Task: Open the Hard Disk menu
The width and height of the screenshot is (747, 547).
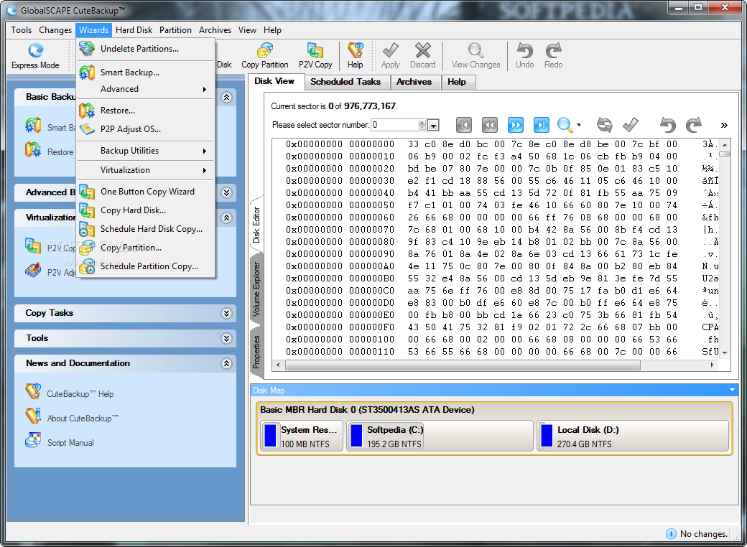Action: click(x=134, y=30)
